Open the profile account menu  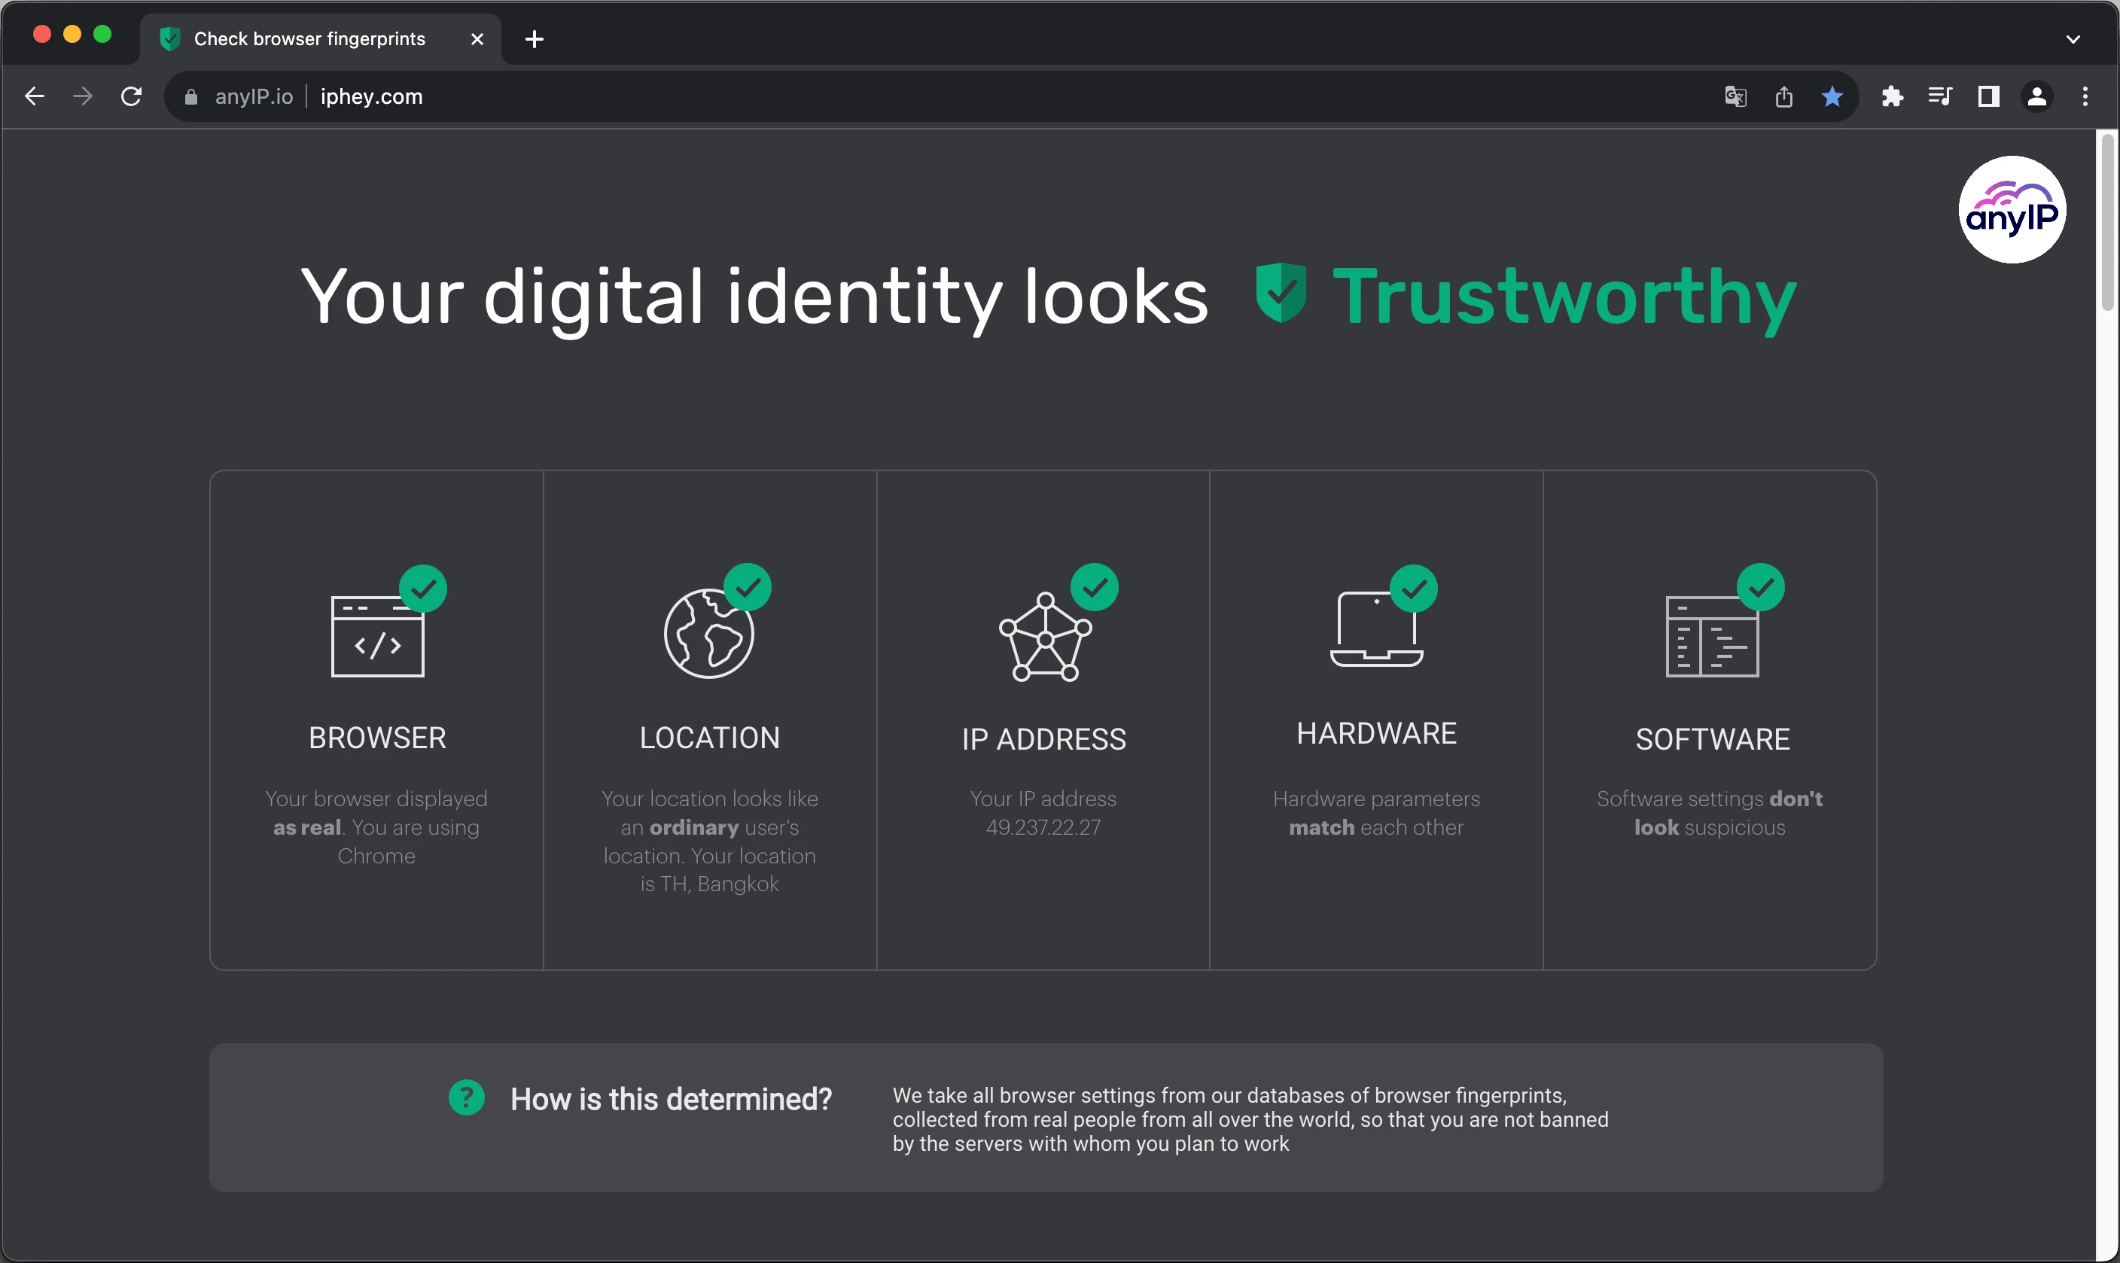[x=2036, y=97]
